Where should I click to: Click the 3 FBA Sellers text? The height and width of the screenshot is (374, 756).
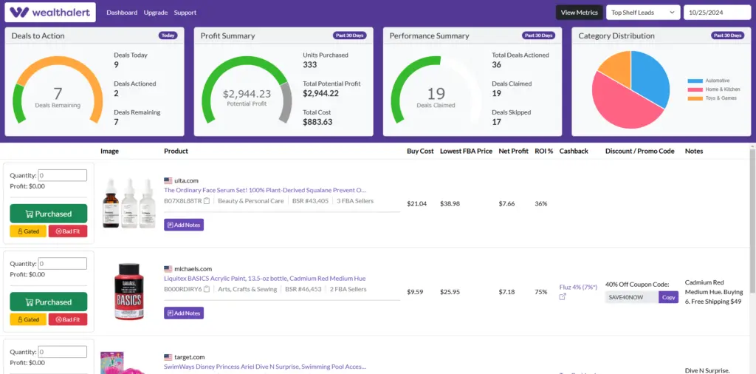(x=355, y=201)
